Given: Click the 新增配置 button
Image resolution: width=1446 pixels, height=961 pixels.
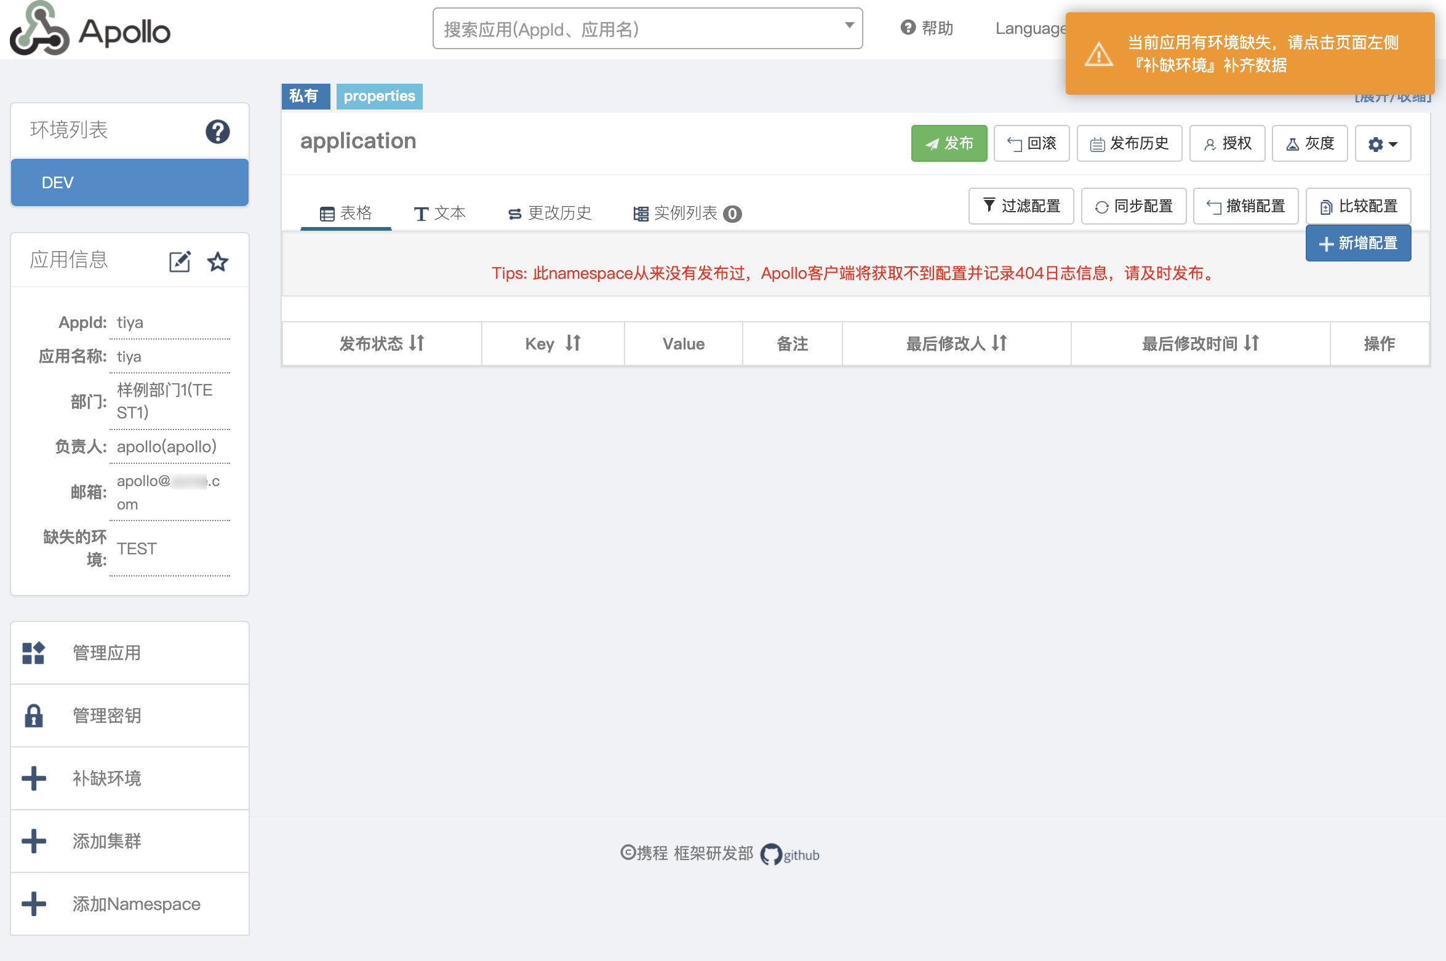Looking at the screenshot, I should (x=1358, y=244).
